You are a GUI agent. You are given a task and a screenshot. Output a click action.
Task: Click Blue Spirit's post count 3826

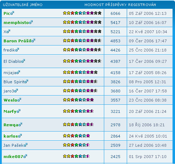click(115, 82)
